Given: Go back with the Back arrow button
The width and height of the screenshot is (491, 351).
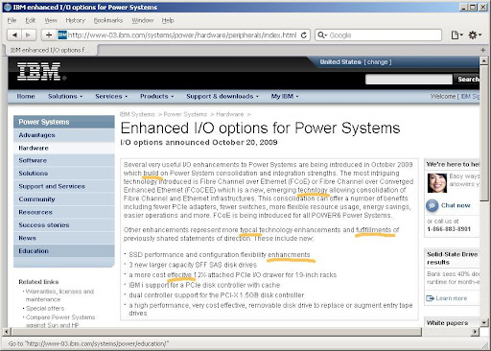Looking at the screenshot, I should tap(14, 35).
